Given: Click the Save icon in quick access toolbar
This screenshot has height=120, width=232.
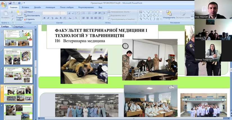Looking at the screenshot, I should [x=10, y=3].
